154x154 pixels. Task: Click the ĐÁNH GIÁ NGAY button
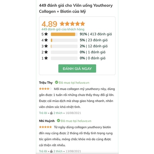77,68
